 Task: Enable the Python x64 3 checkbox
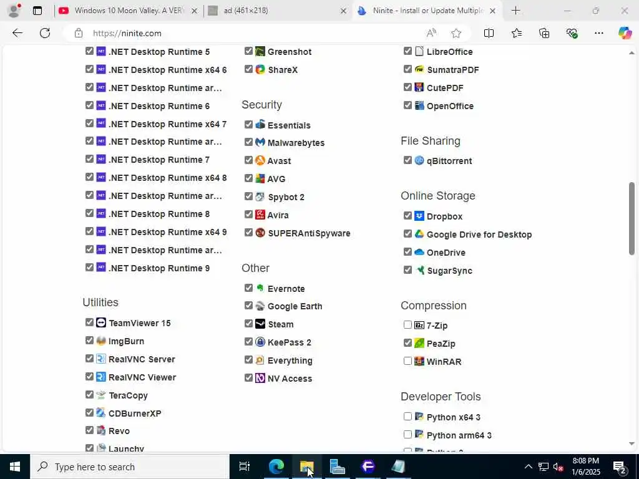click(x=407, y=416)
